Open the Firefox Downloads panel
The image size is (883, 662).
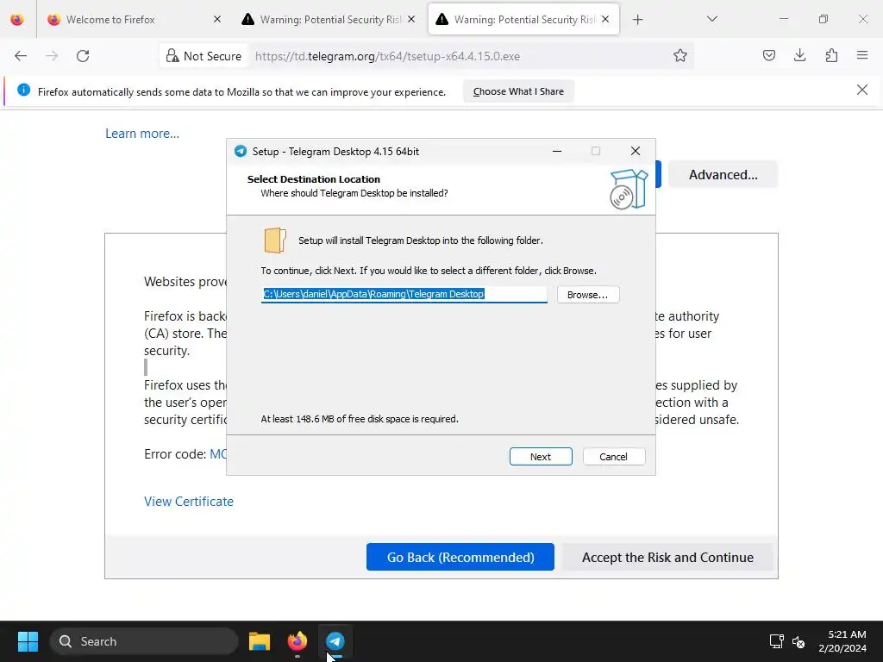point(799,55)
